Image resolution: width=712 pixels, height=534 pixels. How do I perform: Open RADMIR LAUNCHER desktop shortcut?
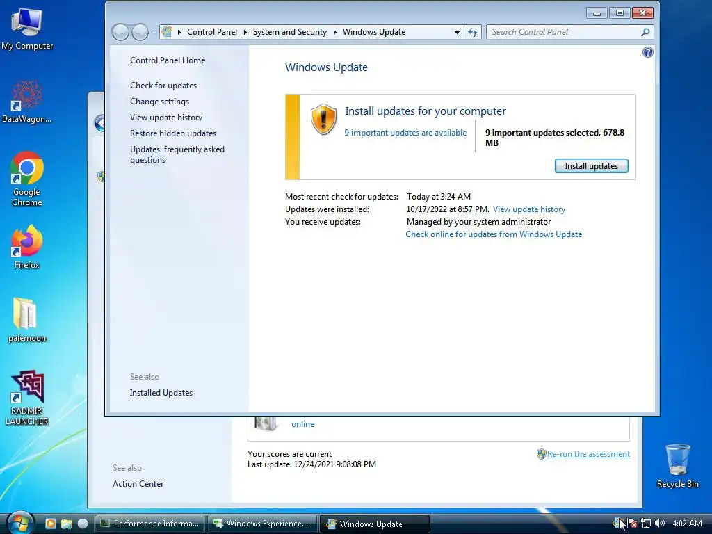tap(27, 398)
